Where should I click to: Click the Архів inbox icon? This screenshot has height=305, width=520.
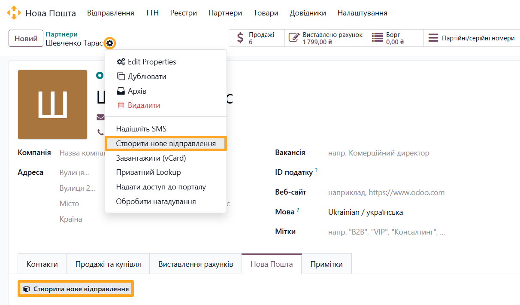[x=121, y=91]
